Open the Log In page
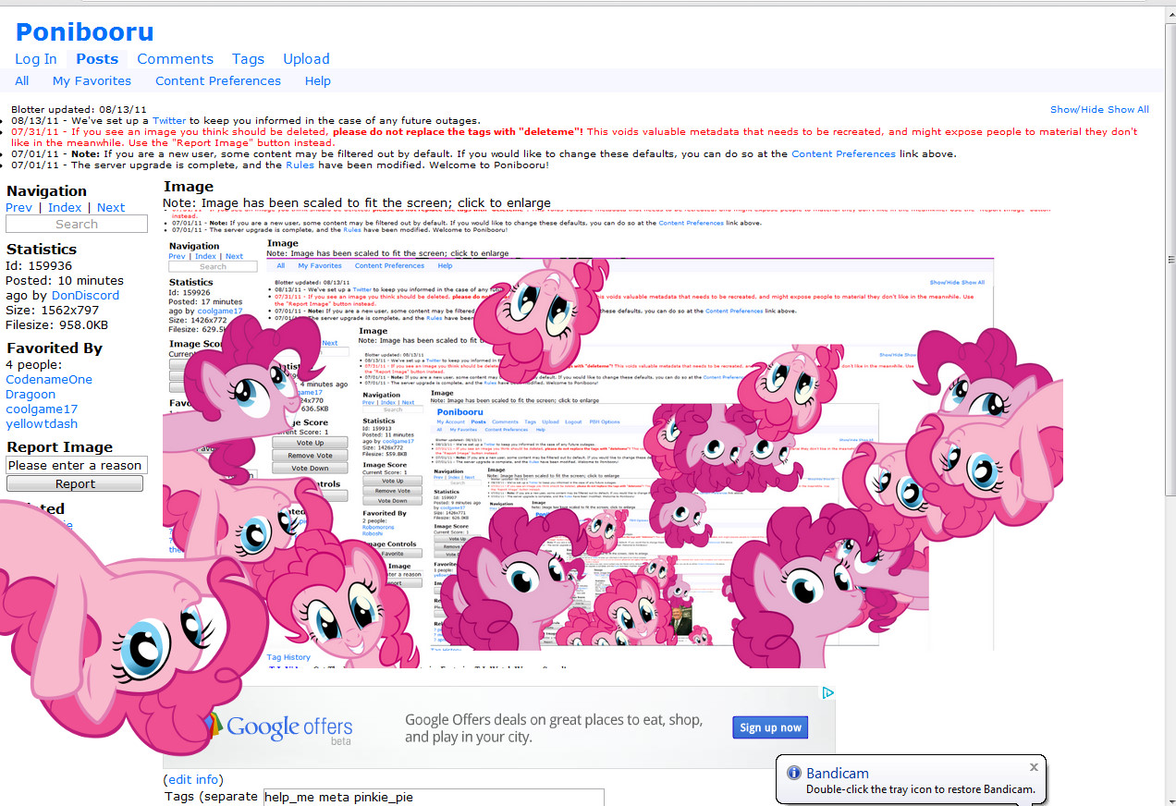 pyautogui.click(x=36, y=58)
